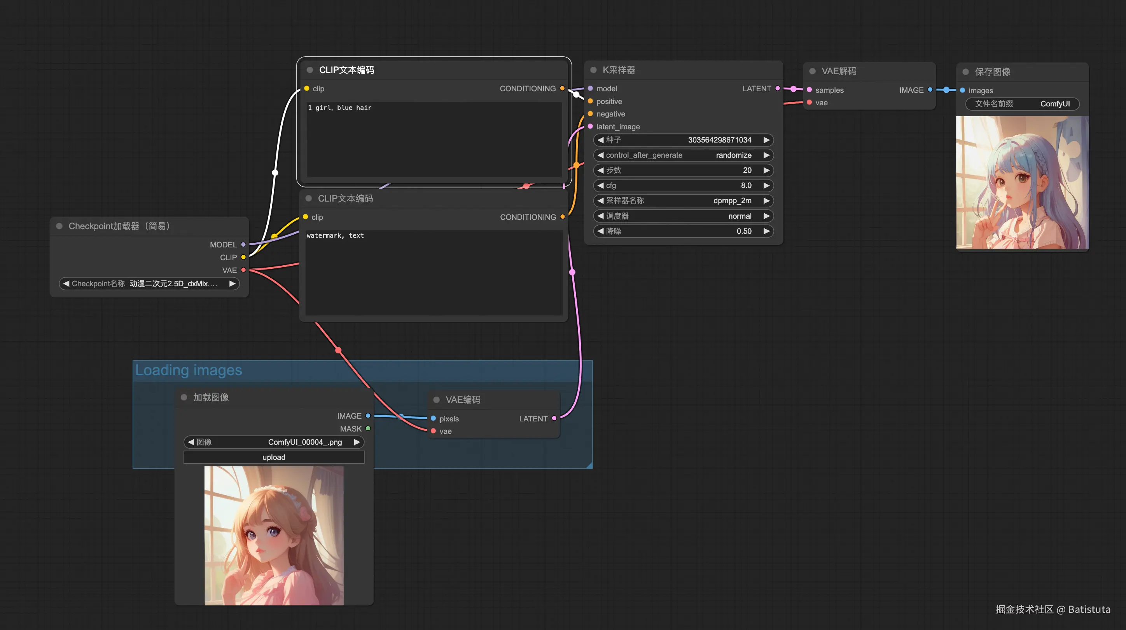This screenshot has height=630, width=1126.
Task: Click the left arrow to decrease cfg value
Action: coord(601,186)
